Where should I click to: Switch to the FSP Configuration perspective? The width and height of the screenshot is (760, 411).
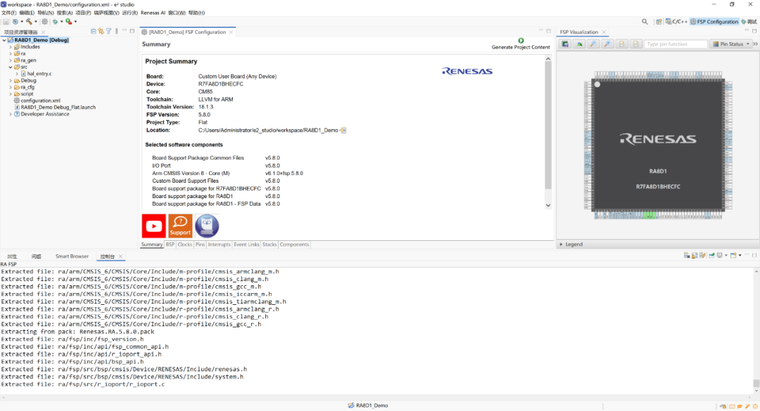tap(714, 22)
